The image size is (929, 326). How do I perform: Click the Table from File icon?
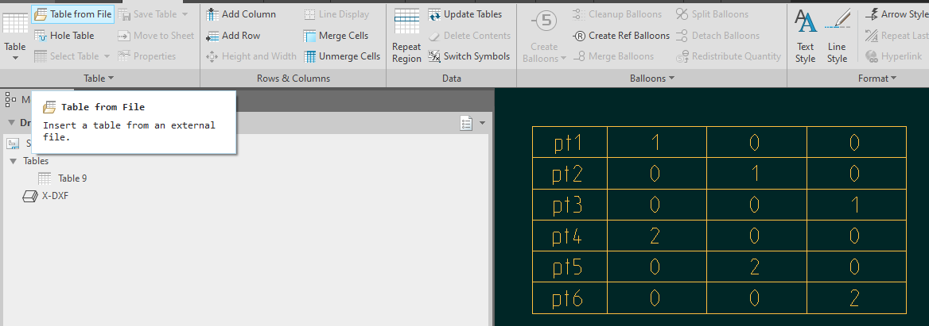point(41,14)
